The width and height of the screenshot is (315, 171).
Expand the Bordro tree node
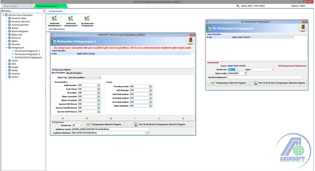click(7, 28)
